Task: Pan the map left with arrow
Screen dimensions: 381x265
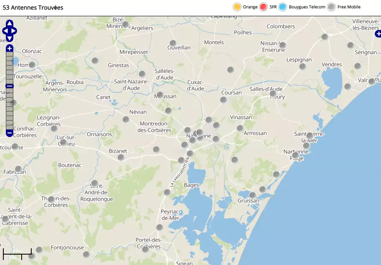Action: point(5,31)
